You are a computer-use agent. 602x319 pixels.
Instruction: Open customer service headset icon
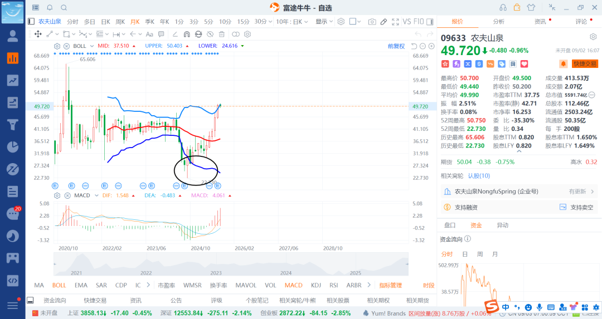503,7
